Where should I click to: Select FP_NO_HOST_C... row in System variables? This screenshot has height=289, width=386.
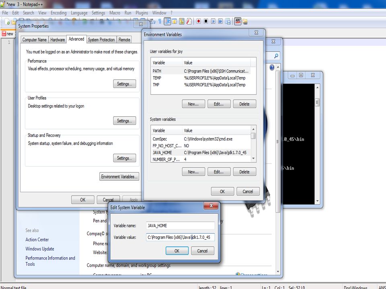click(x=201, y=146)
